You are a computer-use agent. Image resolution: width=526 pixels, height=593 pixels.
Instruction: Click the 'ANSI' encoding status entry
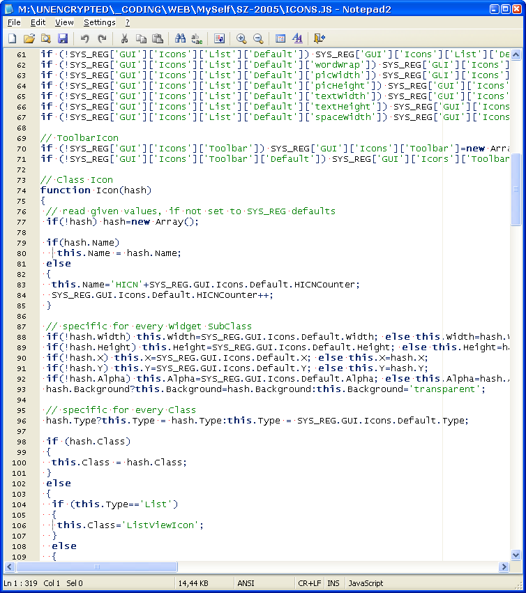pos(246,583)
